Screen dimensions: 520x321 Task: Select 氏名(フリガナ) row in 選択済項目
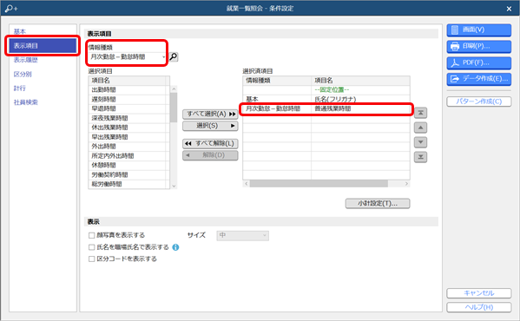tap(326, 100)
